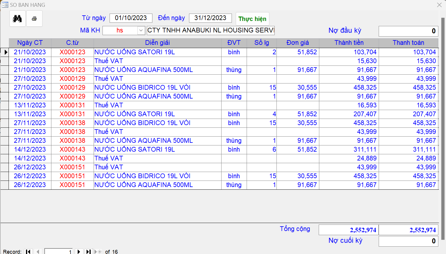
Task: Click the customer name text field
Action: 211,30
